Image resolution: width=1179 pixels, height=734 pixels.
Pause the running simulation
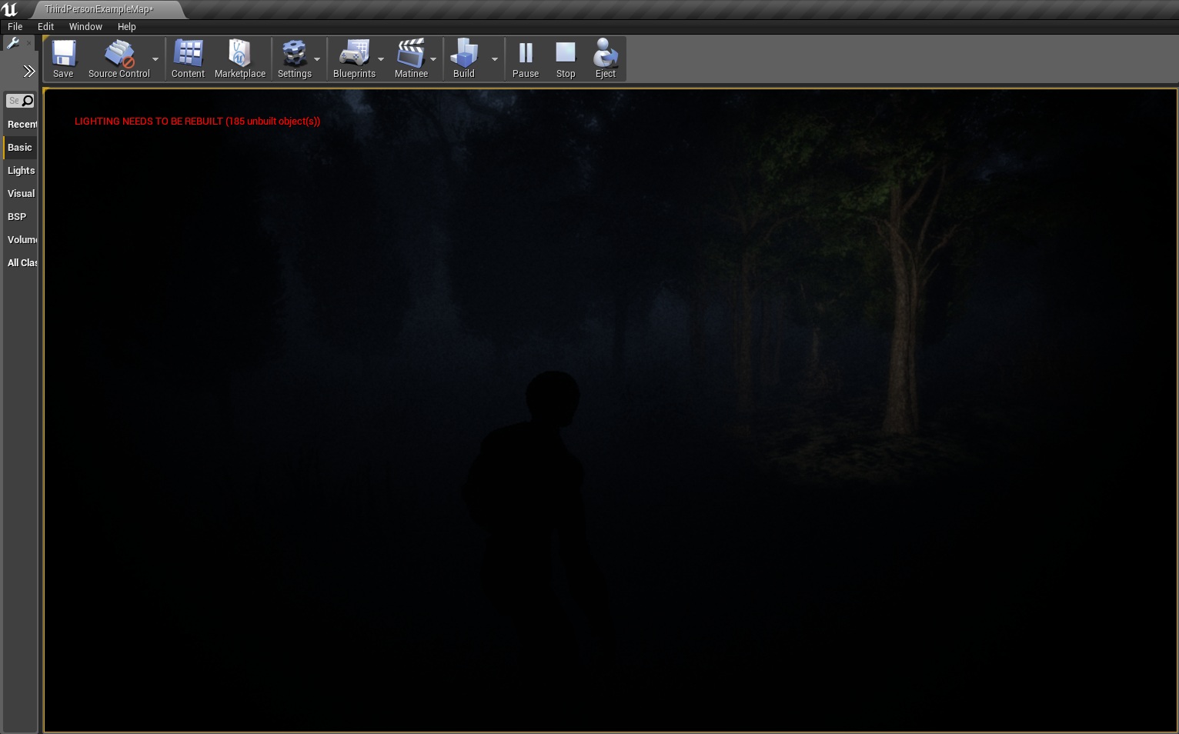pyautogui.click(x=526, y=54)
